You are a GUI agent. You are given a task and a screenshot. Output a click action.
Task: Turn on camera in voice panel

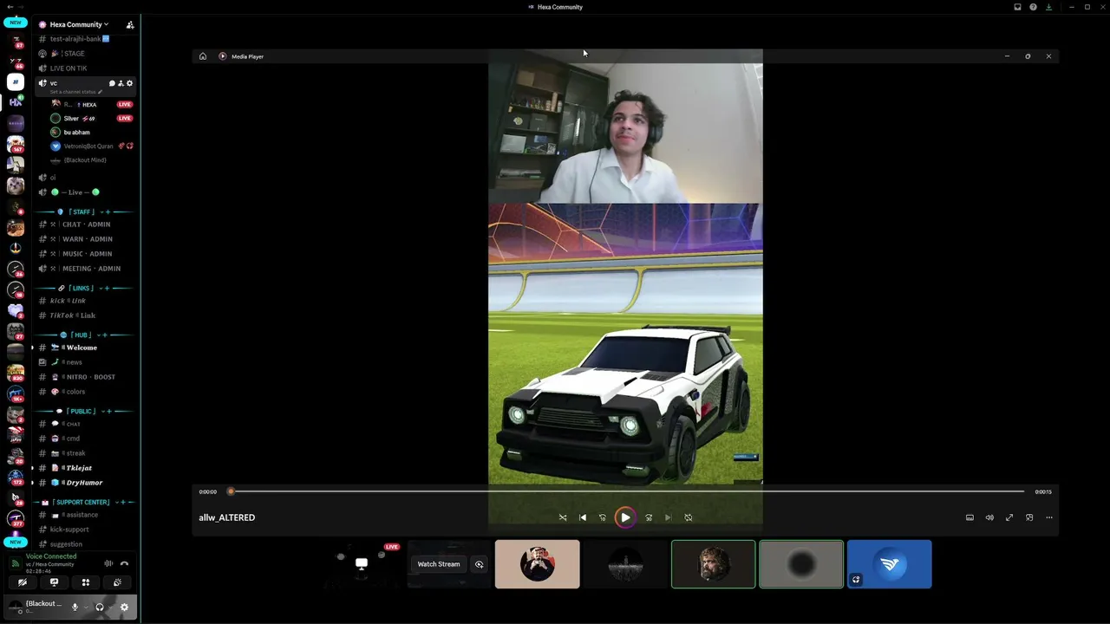(23, 582)
